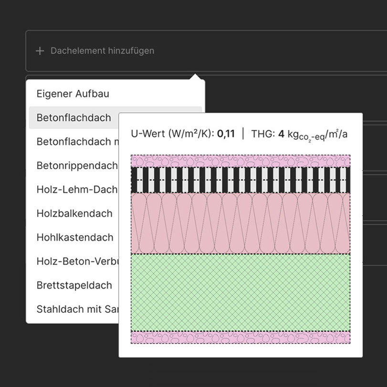Screen dimensions: 387x387
Task: Click the black-and-white striped layer
Action: point(241,180)
